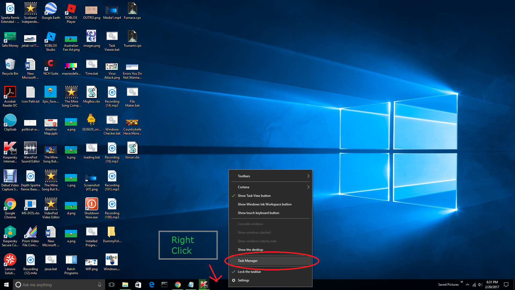Select the ClipGrab desktop icon

point(10,123)
